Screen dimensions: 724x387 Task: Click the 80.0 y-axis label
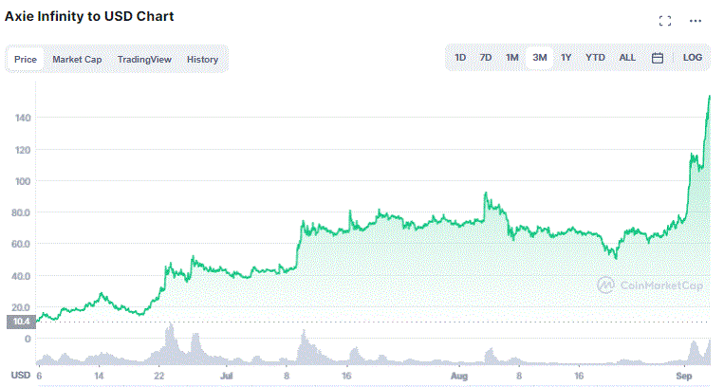(21, 212)
